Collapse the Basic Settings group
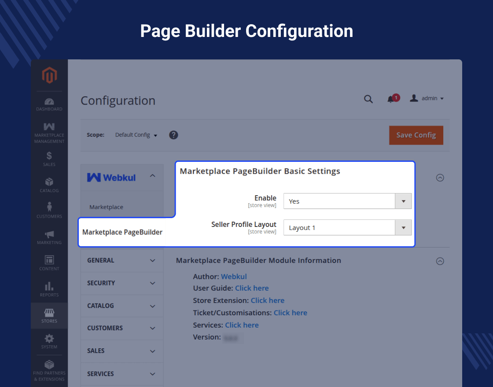Screen dimensions: 493x387 pos(440,178)
